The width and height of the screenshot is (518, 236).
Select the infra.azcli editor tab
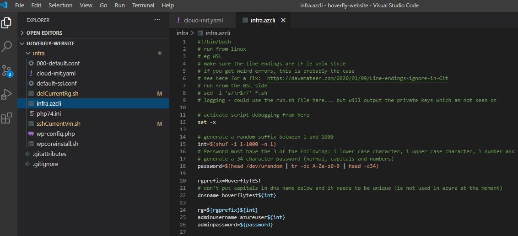[263, 20]
